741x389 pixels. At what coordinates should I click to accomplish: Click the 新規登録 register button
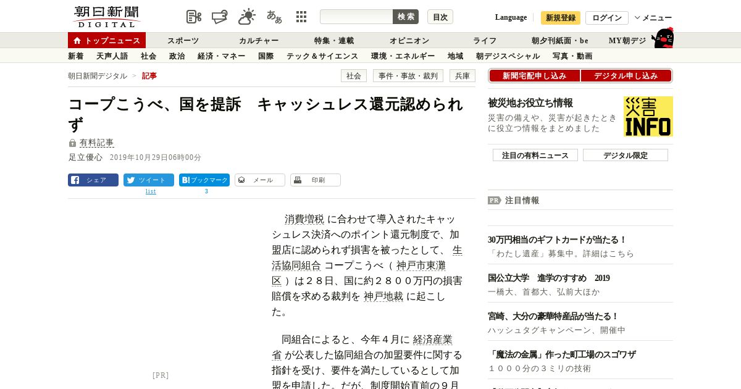coord(561,17)
